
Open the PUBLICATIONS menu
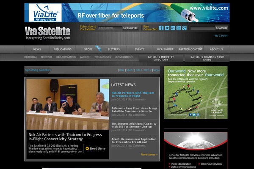pyautogui.click(x=63, y=49)
